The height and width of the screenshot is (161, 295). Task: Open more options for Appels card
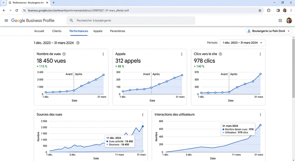pyautogui.click(x=182, y=54)
